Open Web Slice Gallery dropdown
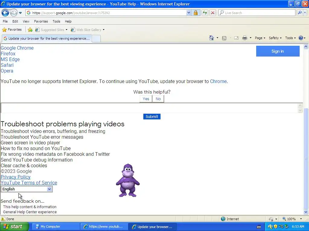 click(88, 30)
